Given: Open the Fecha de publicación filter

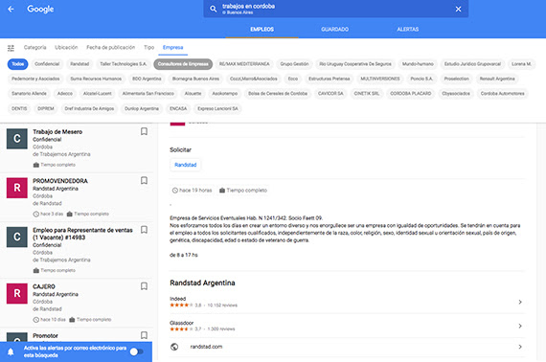Looking at the screenshot, I should pos(111,47).
